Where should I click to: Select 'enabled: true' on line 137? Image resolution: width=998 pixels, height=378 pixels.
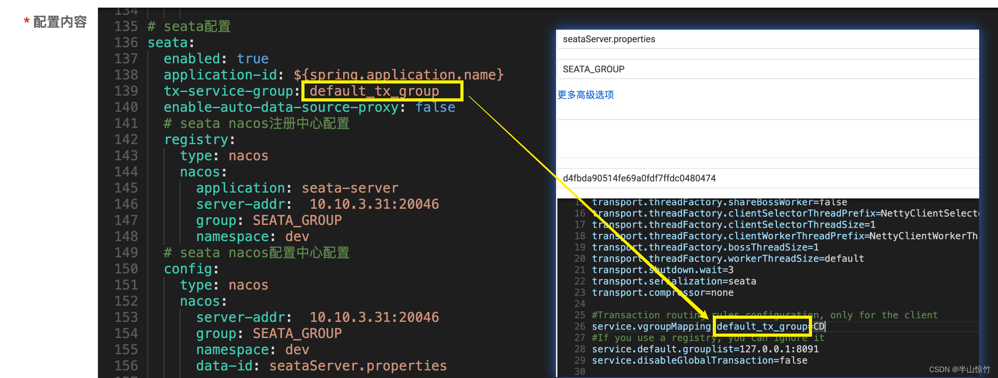click(216, 59)
